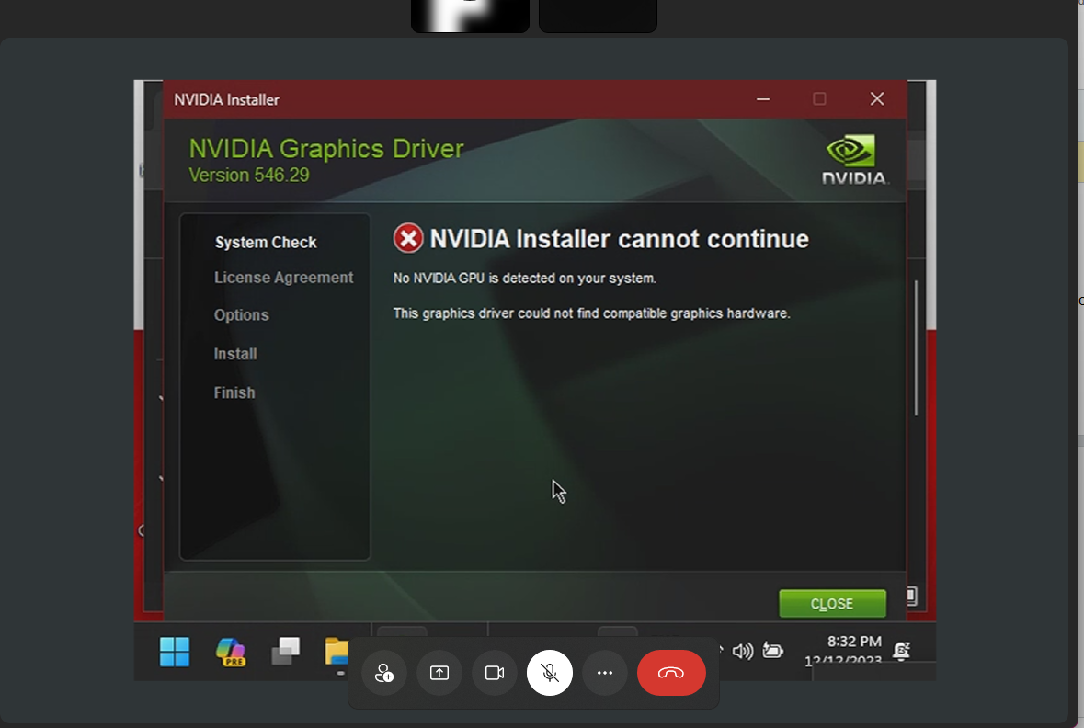This screenshot has width=1084, height=728.
Task: Maximize the NVIDIA Installer window
Action: click(819, 99)
